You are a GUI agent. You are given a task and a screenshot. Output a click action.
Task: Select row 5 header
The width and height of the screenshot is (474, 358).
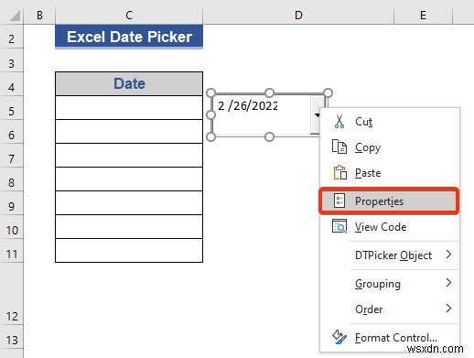point(11,108)
